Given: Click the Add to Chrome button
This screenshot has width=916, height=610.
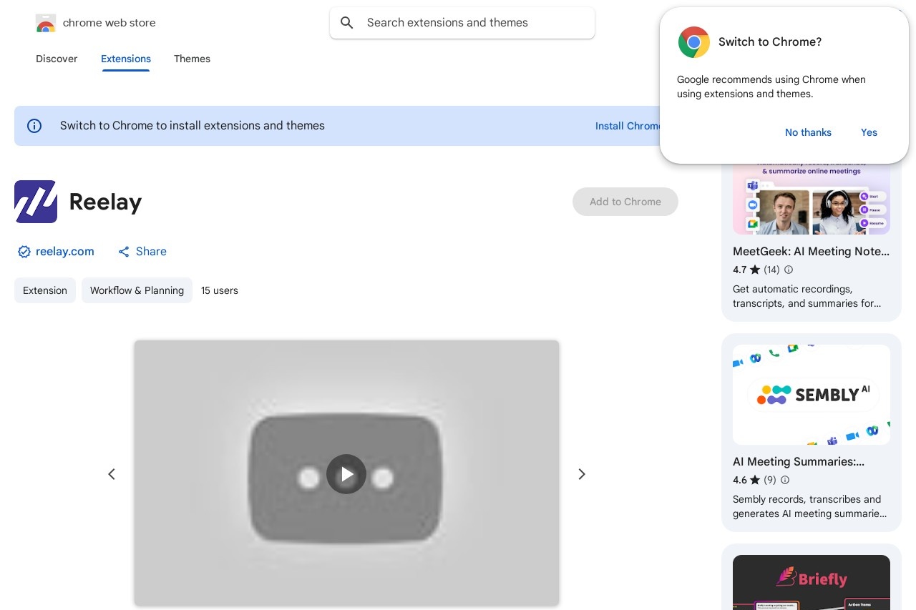Looking at the screenshot, I should (x=625, y=202).
